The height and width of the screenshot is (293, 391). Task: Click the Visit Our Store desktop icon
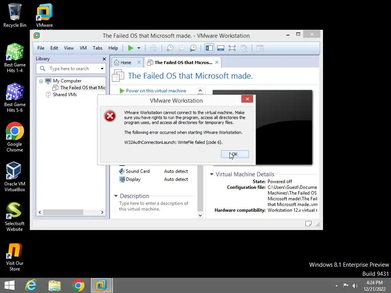click(x=15, y=257)
